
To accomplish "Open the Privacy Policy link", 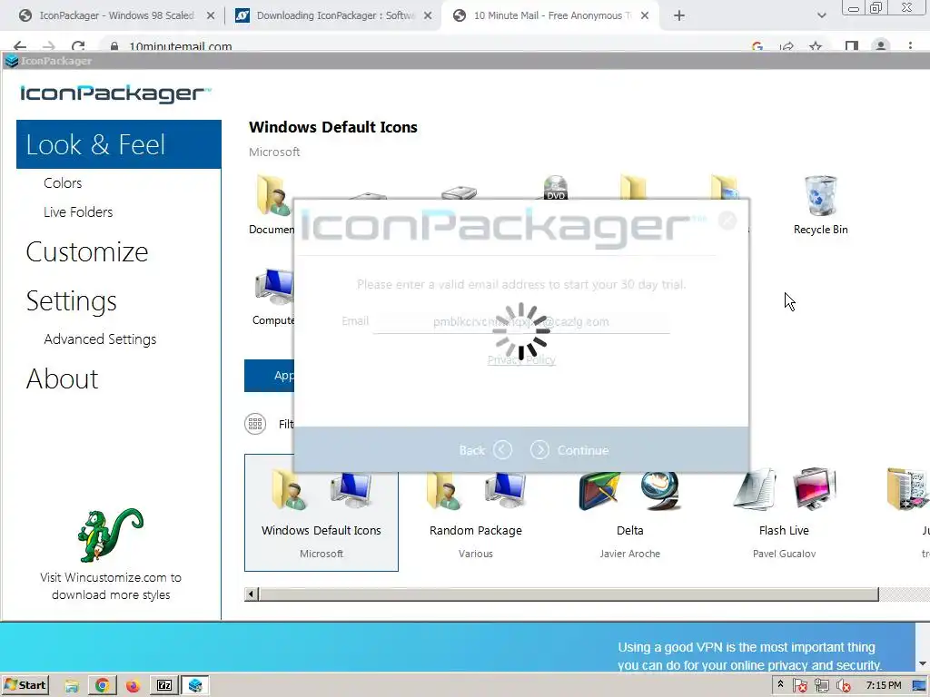I will point(521,359).
